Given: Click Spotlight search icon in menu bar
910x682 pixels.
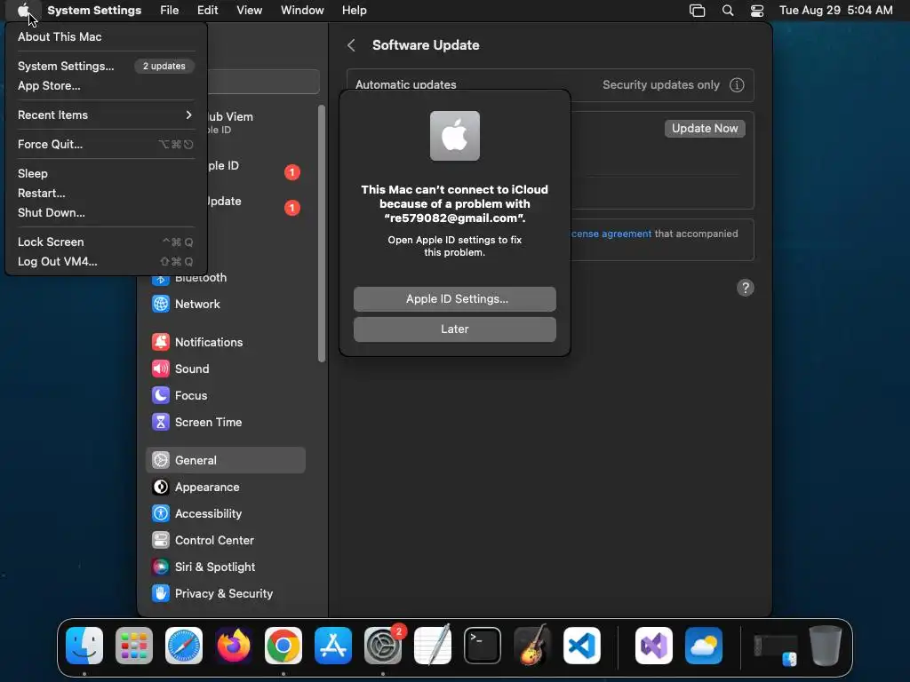Looking at the screenshot, I should [x=727, y=11].
